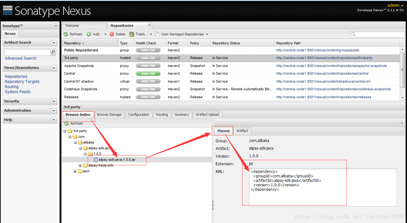Screen dimensions: 407x223
Task: Open the Artifact Upload tab
Action: pyautogui.click(x=207, y=115)
